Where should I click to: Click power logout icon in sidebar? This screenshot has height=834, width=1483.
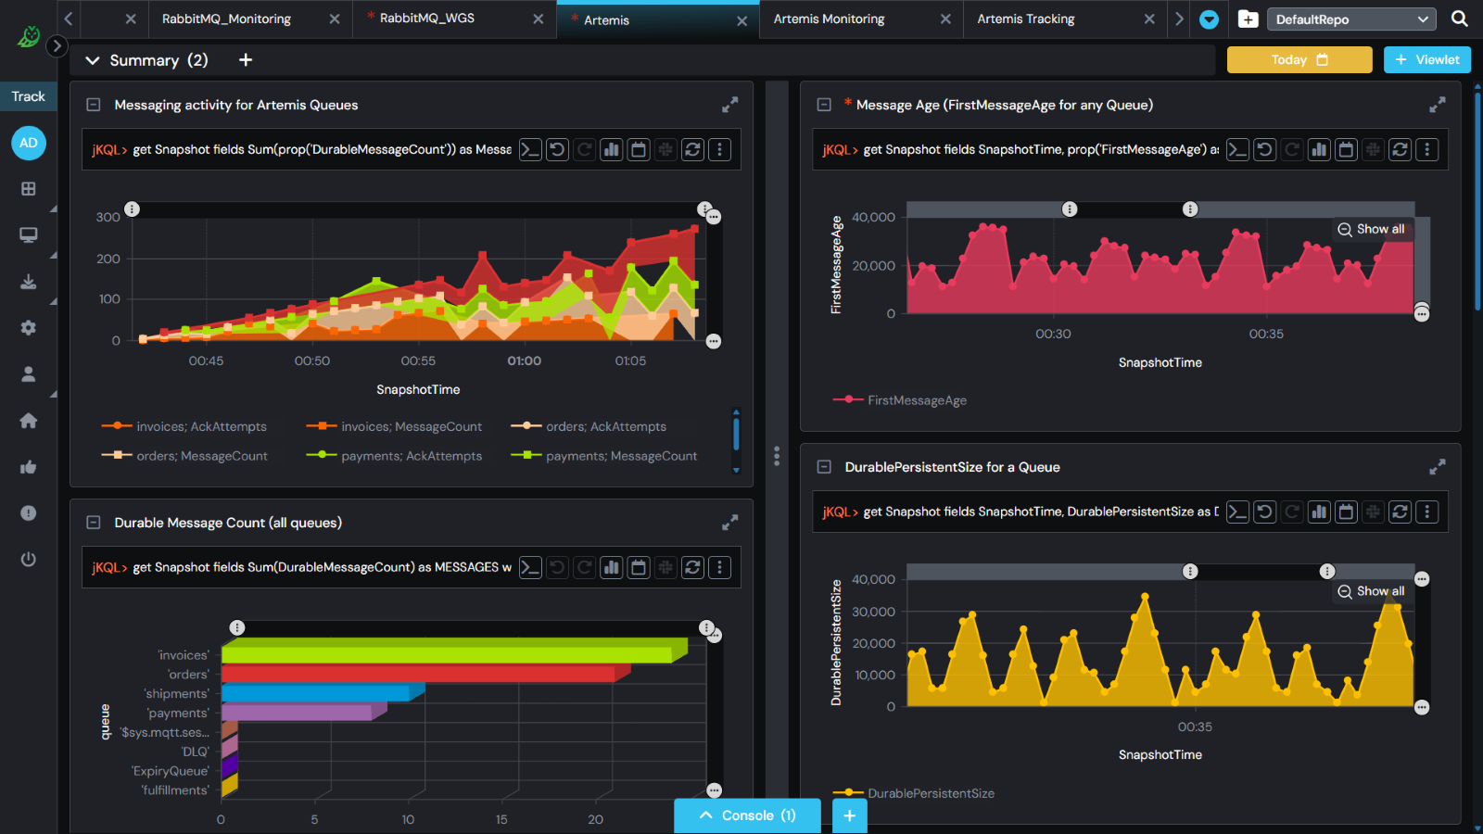29,559
